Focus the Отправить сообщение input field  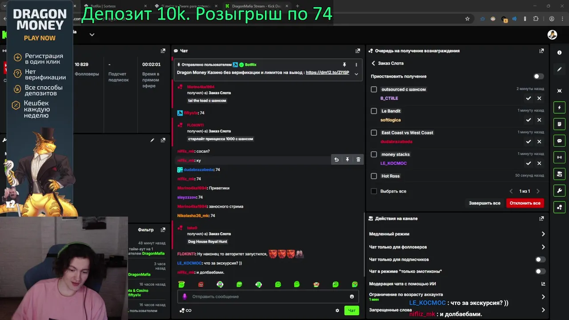click(x=268, y=296)
